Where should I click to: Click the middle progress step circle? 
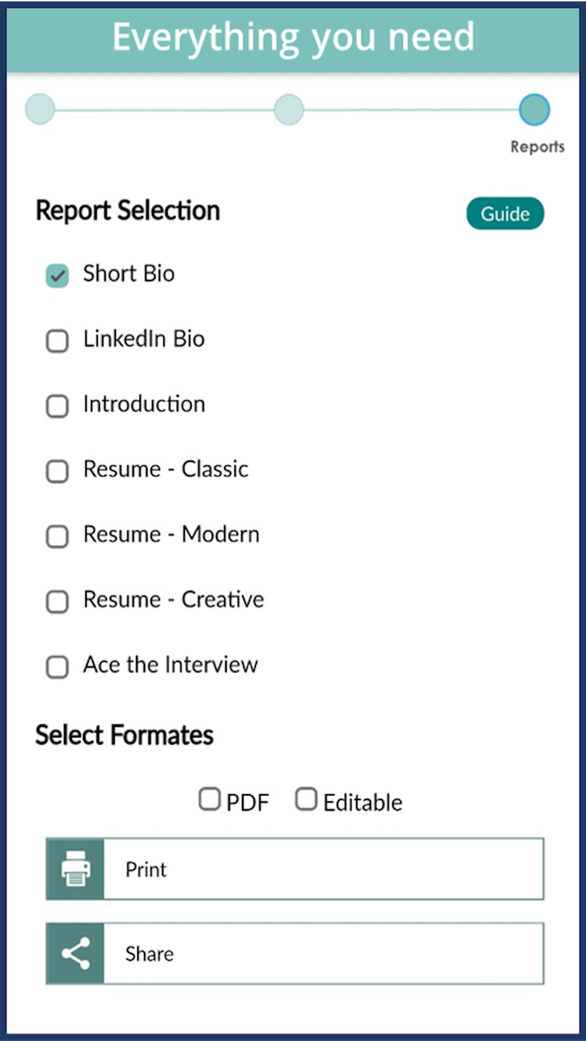tap(288, 110)
